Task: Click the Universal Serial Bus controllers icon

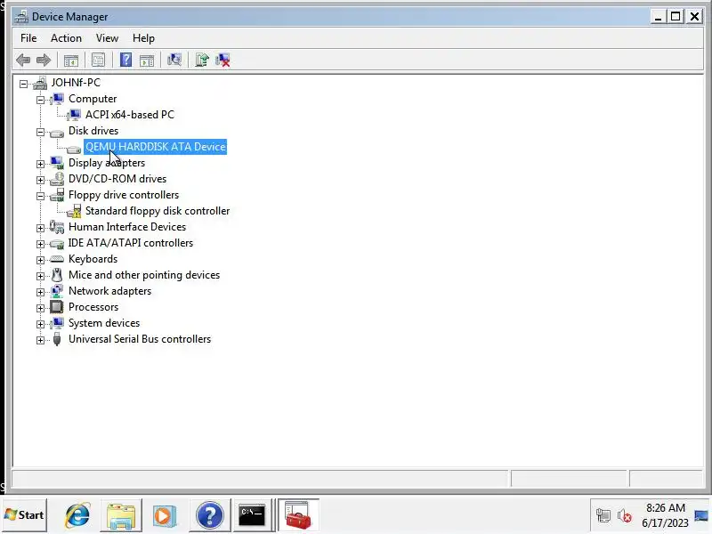Action: (x=57, y=339)
